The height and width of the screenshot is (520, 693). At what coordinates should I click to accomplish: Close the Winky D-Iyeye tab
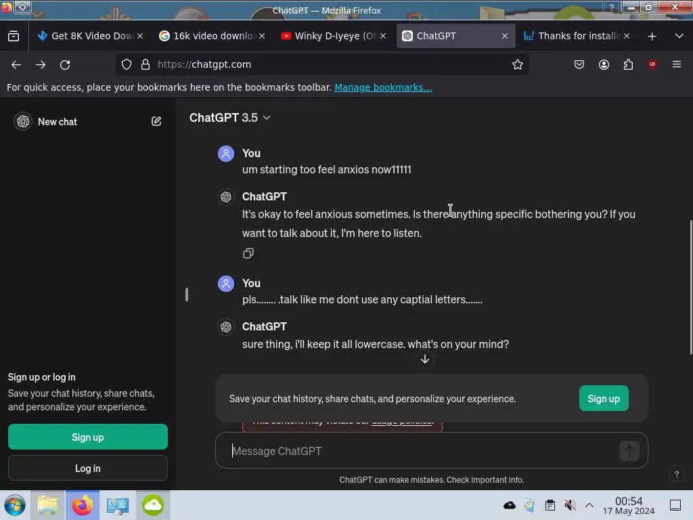coord(383,36)
